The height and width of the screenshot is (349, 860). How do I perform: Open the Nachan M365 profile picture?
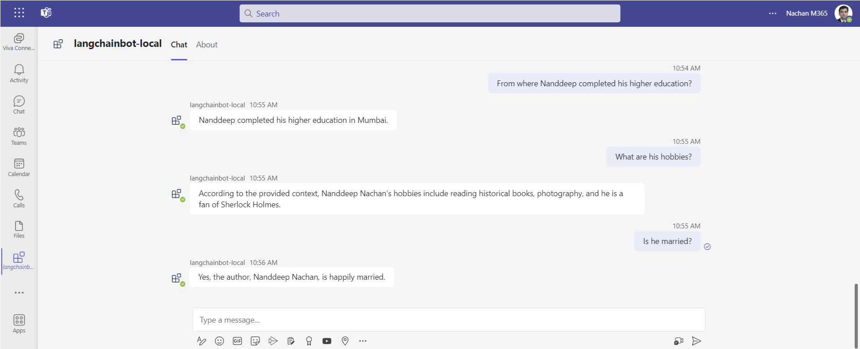843,13
